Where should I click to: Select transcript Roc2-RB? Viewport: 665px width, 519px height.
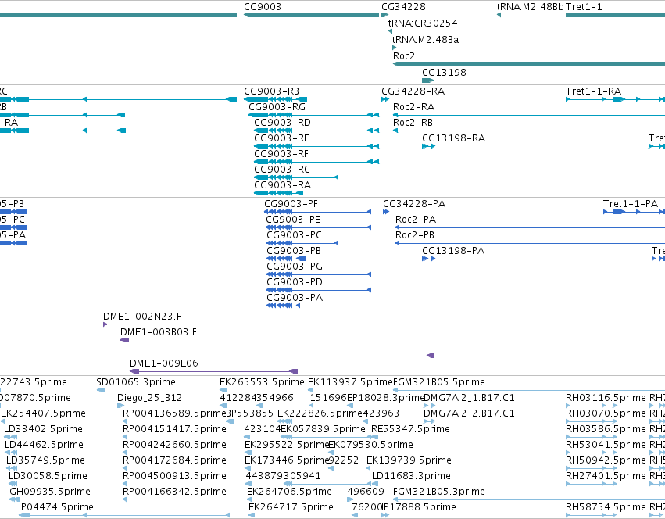[x=413, y=123]
